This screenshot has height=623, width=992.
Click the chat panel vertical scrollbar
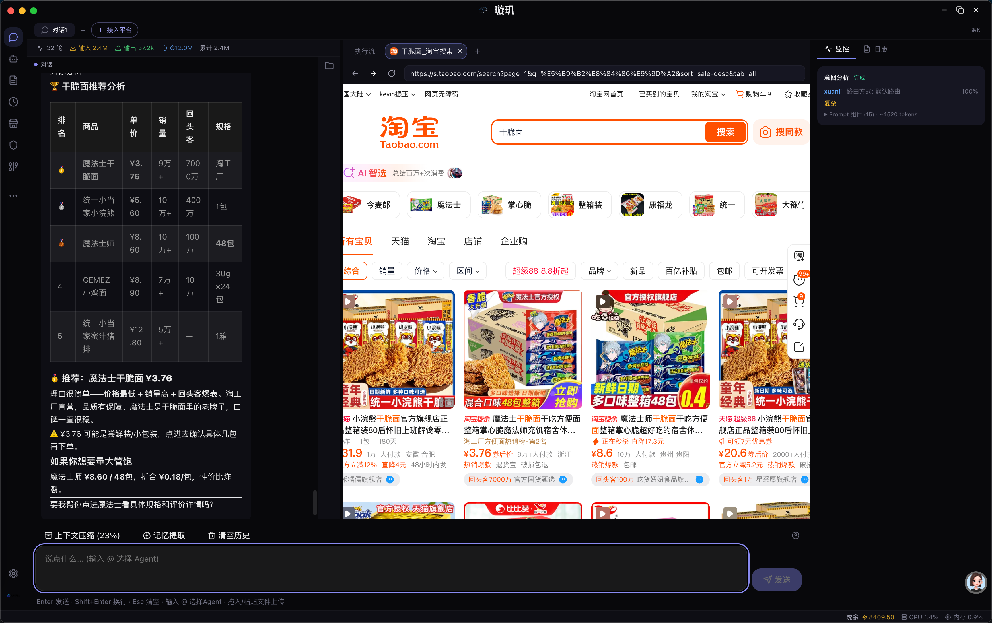pos(315,502)
